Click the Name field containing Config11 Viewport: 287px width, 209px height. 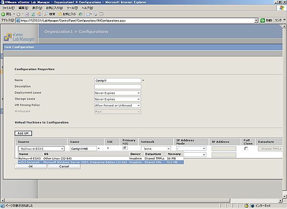(x=118, y=80)
